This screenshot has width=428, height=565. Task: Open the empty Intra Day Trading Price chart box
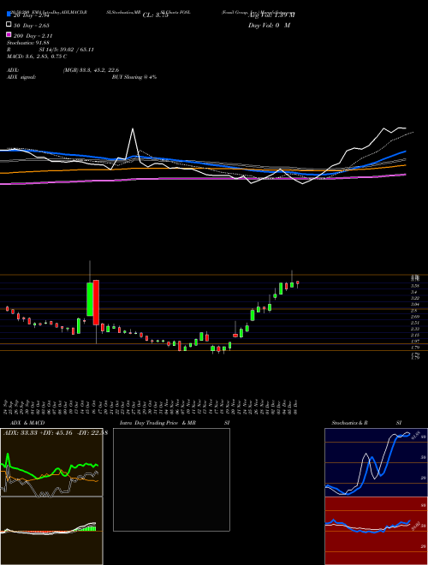point(171,479)
